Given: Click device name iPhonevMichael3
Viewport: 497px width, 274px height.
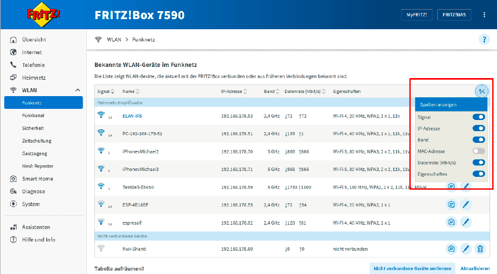Looking at the screenshot, I should (141, 169).
